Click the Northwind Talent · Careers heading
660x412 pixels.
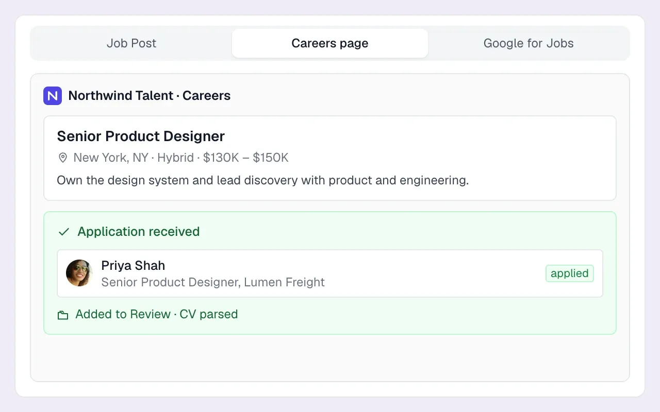coord(150,96)
